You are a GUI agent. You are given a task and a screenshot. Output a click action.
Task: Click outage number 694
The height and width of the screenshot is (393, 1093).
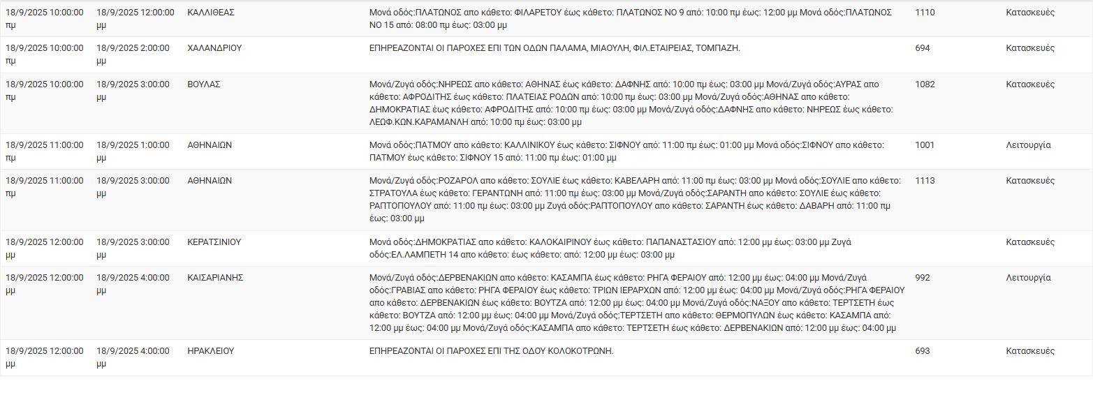coord(923,48)
